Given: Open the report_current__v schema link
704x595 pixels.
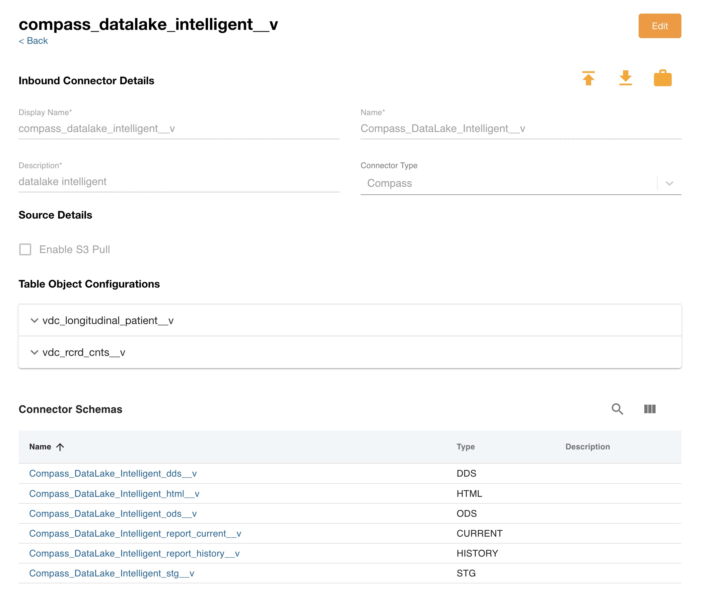Looking at the screenshot, I should coord(135,534).
